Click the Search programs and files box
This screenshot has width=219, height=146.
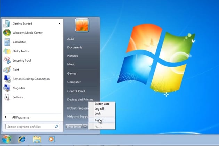pos(32,127)
